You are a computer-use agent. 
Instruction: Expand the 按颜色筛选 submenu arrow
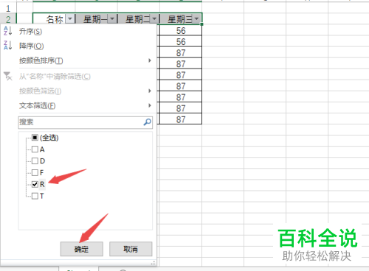click(150, 91)
